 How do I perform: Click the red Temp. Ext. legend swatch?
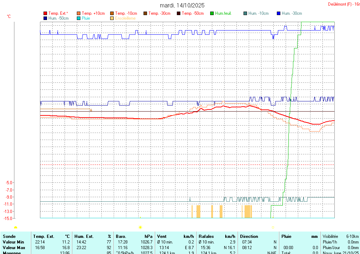pyautogui.click(x=45, y=13)
